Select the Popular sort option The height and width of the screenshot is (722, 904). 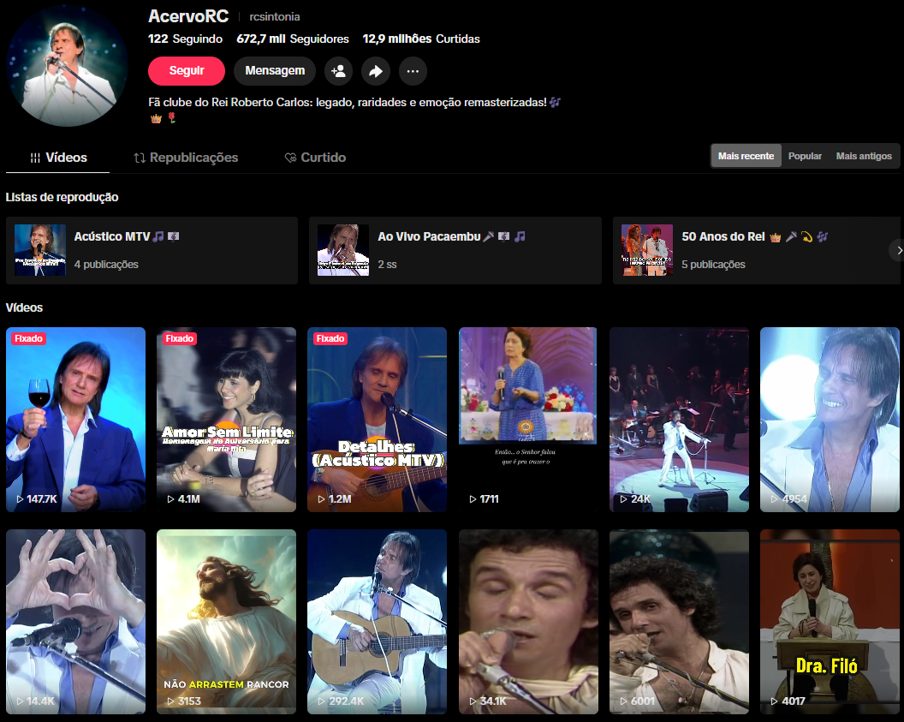click(805, 156)
